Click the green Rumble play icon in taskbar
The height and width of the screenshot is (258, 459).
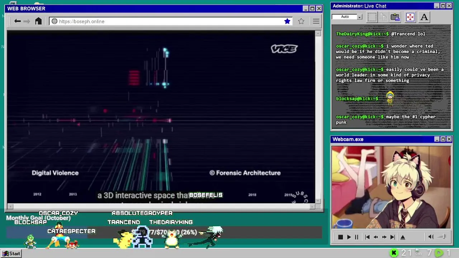(x=439, y=253)
